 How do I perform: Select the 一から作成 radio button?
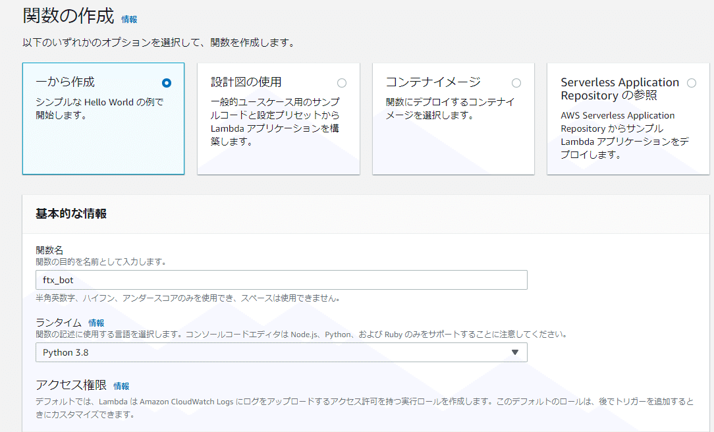(x=166, y=83)
